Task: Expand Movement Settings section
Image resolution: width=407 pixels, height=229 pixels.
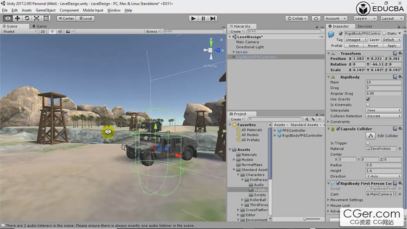Action: 328,200
